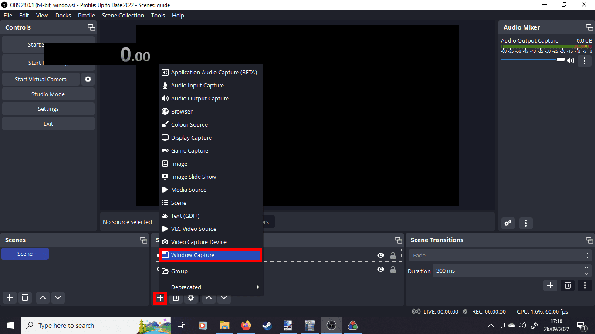Viewport: 595px width, 334px height.
Task: Open the Help menu
Action: click(178, 15)
